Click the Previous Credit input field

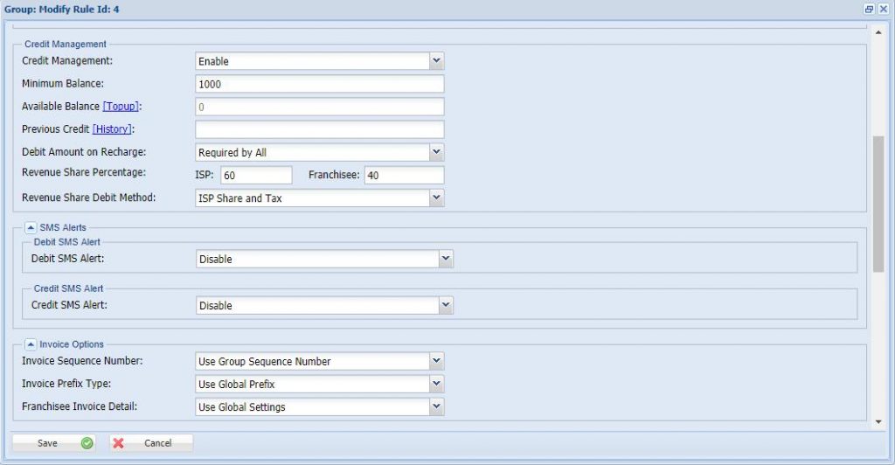click(x=320, y=129)
